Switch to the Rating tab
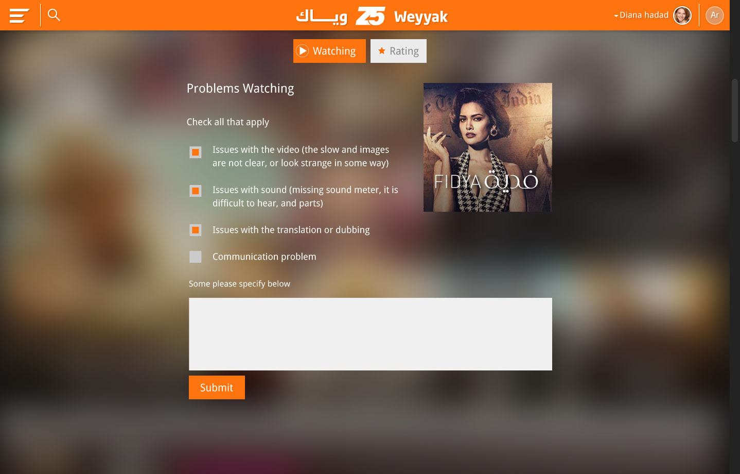 pyautogui.click(x=398, y=51)
